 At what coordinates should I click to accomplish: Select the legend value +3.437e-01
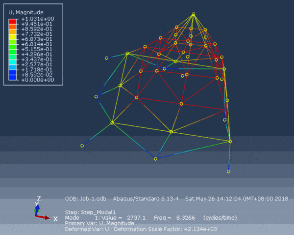point(37,59)
